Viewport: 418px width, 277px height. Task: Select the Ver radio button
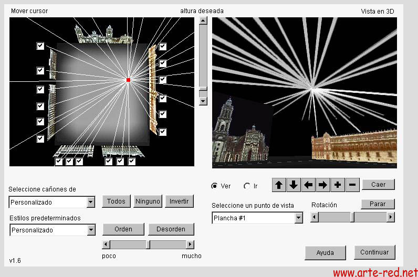[214, 186]
